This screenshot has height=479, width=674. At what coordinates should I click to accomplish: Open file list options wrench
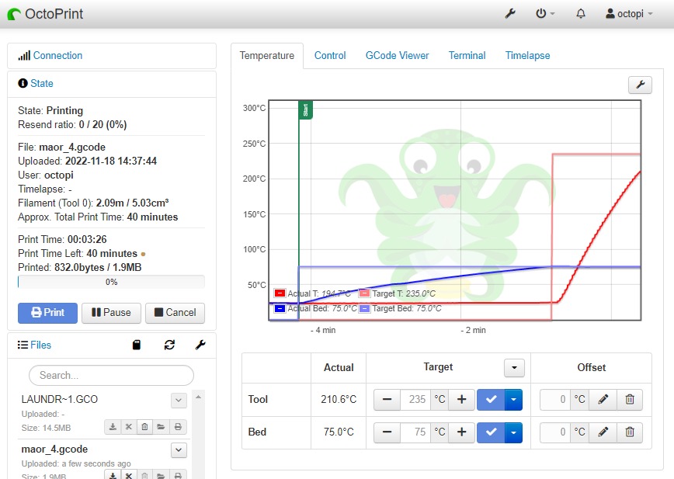click(200, 345)
